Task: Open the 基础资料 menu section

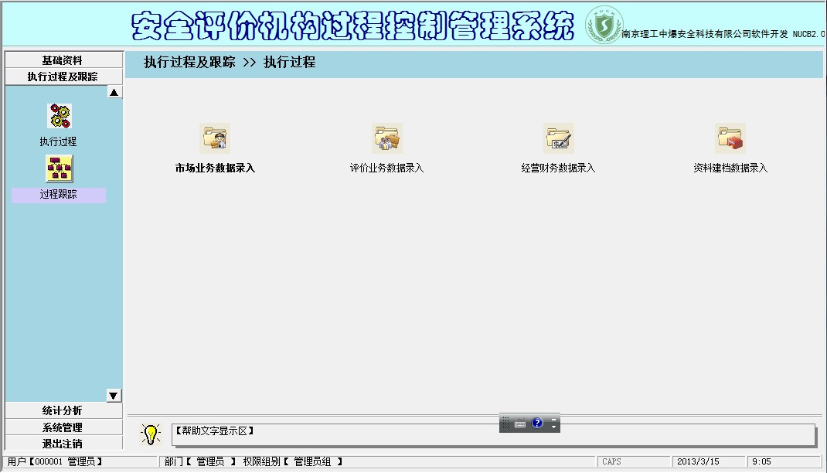Action: coord(64,60)
